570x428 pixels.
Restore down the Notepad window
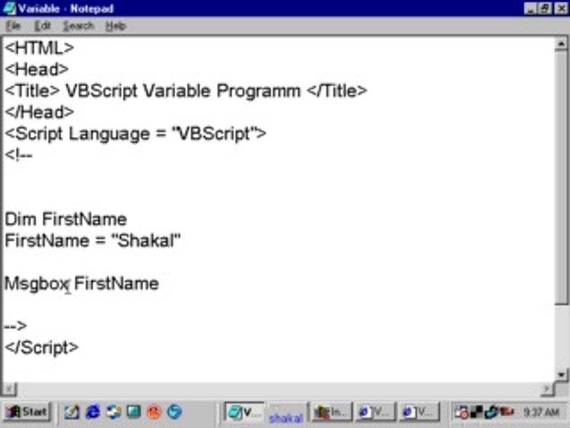point(545,8)
